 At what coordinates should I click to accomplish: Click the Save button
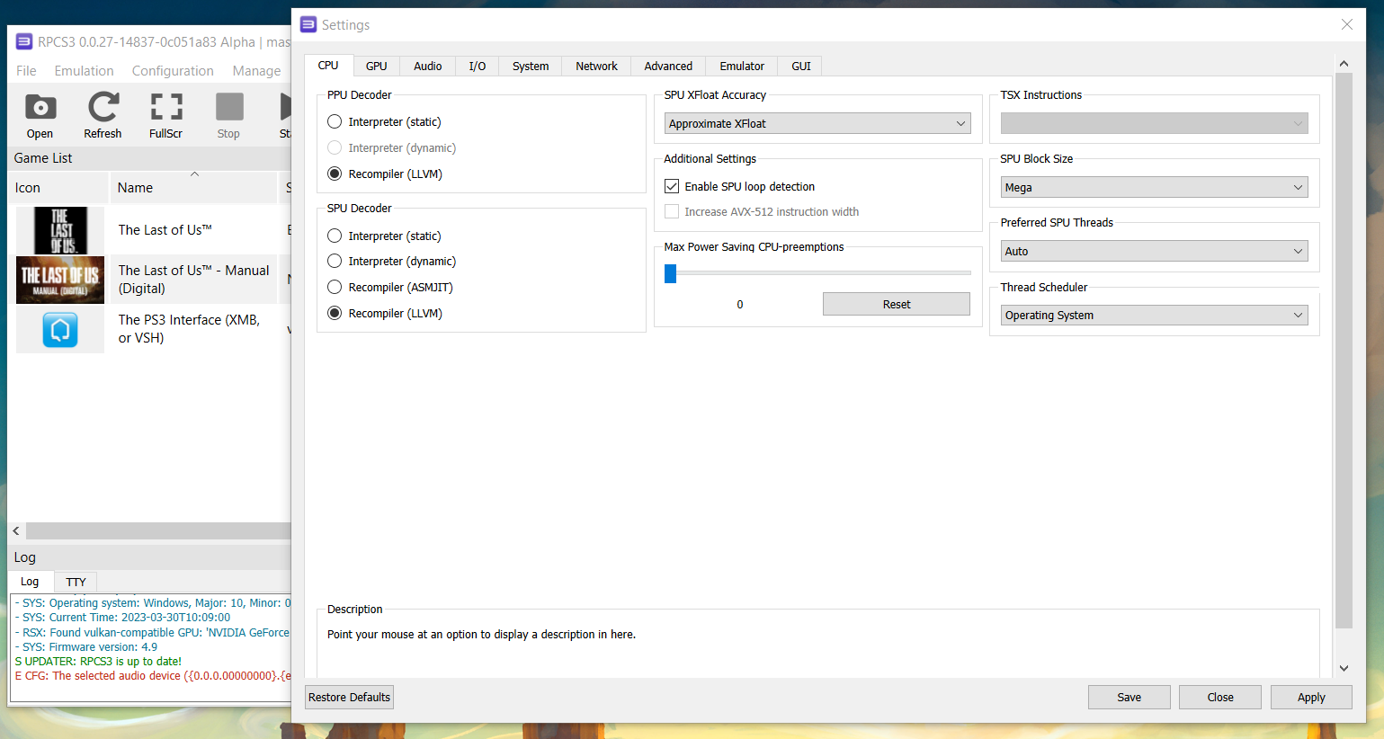click(1130, 697)
